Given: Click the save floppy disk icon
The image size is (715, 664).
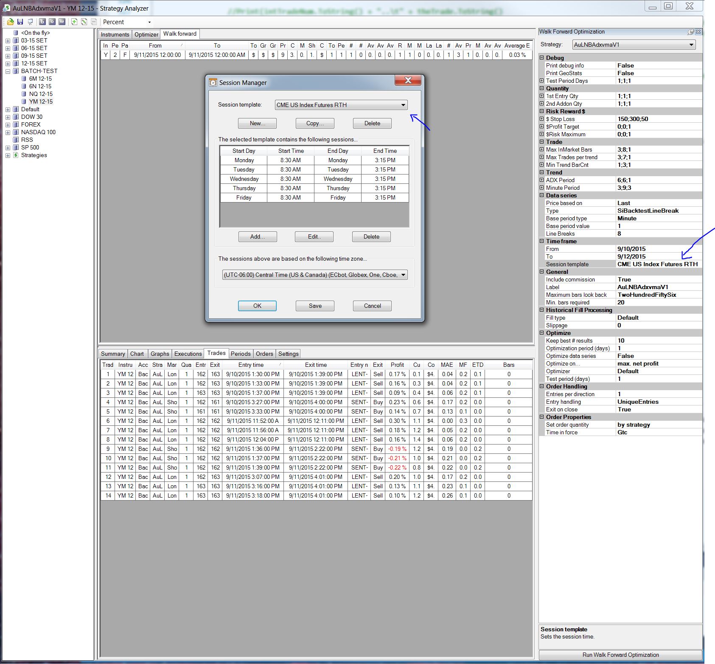Looking at the screenshot, I should [20, 22].
